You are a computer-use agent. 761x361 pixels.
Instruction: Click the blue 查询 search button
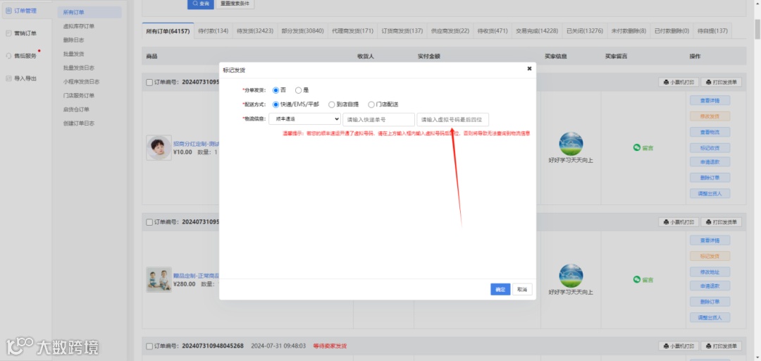pos(201,4)
